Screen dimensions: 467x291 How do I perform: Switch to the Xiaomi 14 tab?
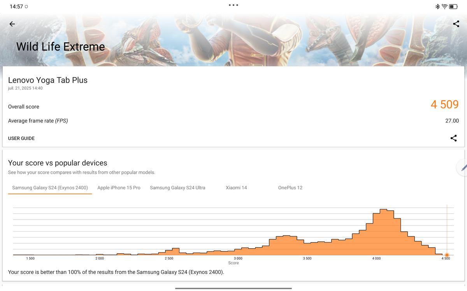[236, 188]
